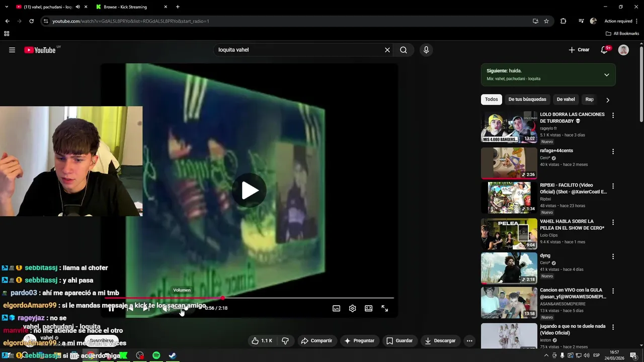Open options for 'jugando a que no te duele' video

pos(613,327)
